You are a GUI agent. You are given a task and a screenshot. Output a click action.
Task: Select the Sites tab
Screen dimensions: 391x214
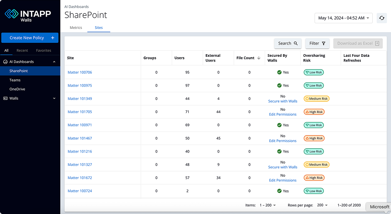pyautogui.click(x=99, y=28)
